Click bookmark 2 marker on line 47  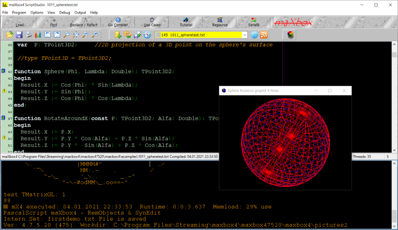pyautogui.click(x=3, y=118)
